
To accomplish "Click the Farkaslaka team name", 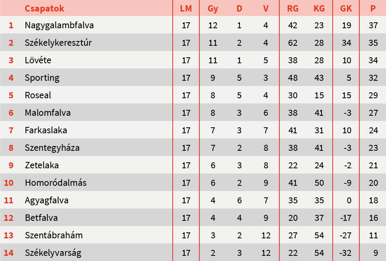I will (x=46, y=130).
